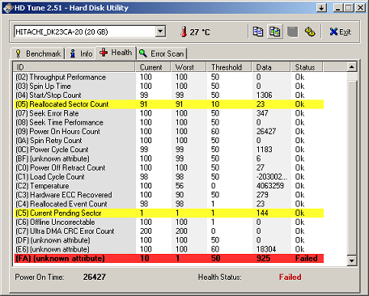This screenshot has width=369, height=296.
Task: Click the grayed-out save icon in toolbar
Action: tap(292, 32)
